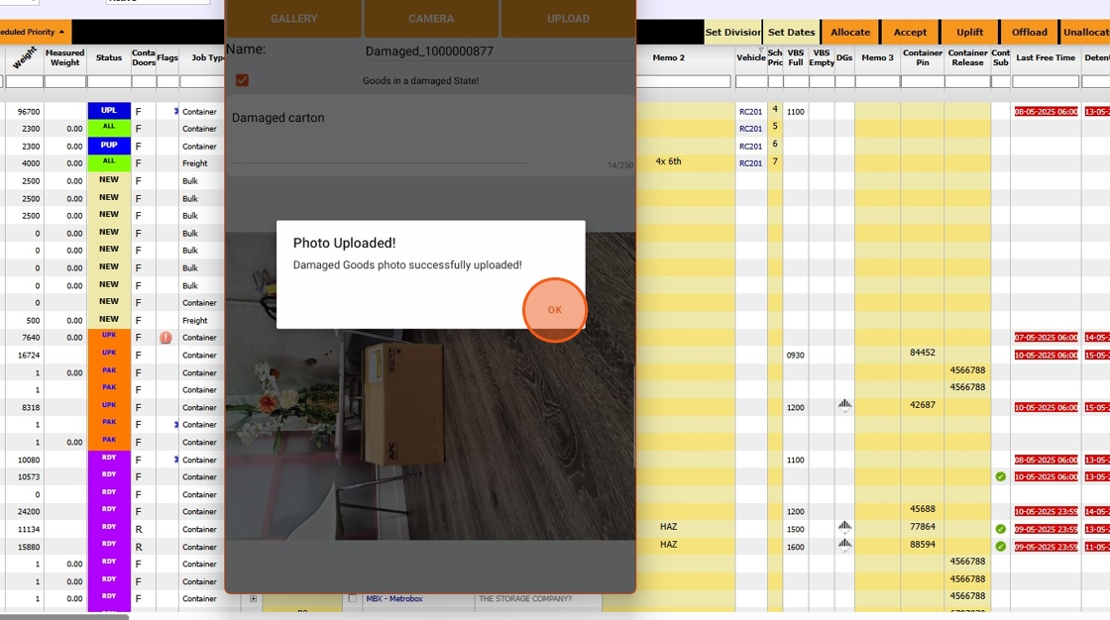Open the MBX - Metrobox link

(394, 599)
